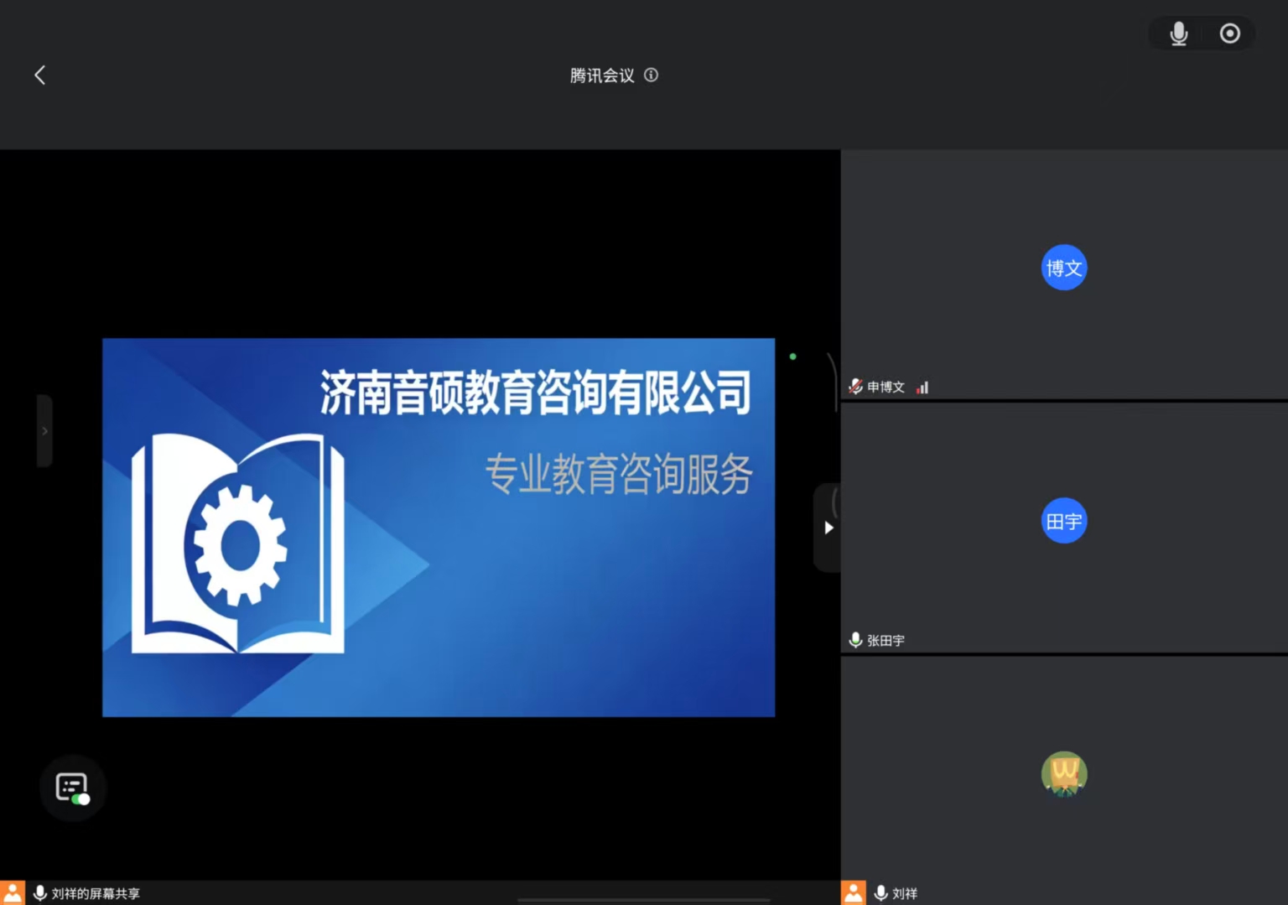The width and height of the screenshot is (1288, 905).
Task: Expand the left side panel chevron
Action: [x=44, y=431]
